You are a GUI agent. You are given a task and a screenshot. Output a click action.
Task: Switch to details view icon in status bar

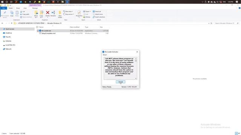click(236, 133)
